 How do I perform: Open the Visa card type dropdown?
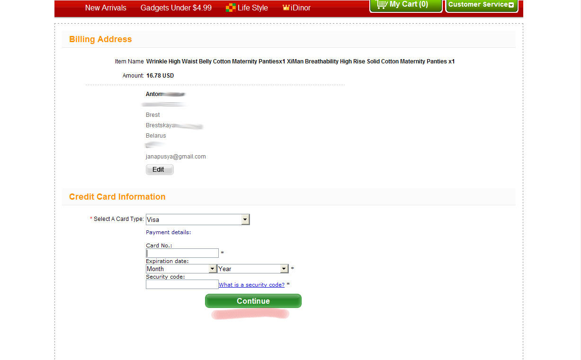[193, 220]
